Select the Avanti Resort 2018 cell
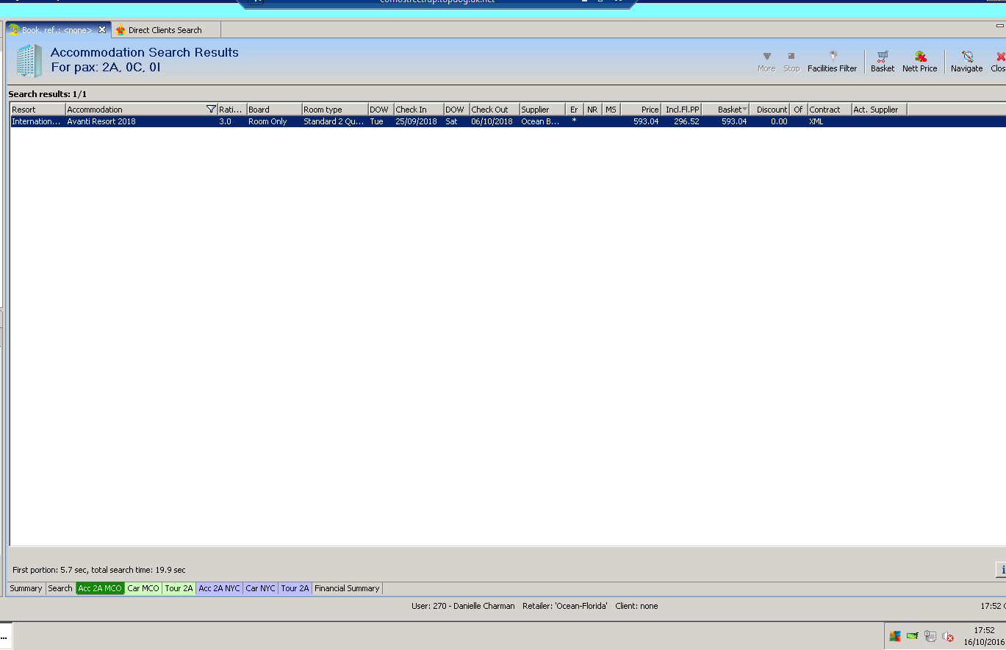 click(141, 121)
